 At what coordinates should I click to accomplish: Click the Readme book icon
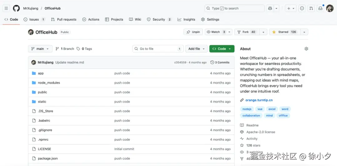coord(242,125)
